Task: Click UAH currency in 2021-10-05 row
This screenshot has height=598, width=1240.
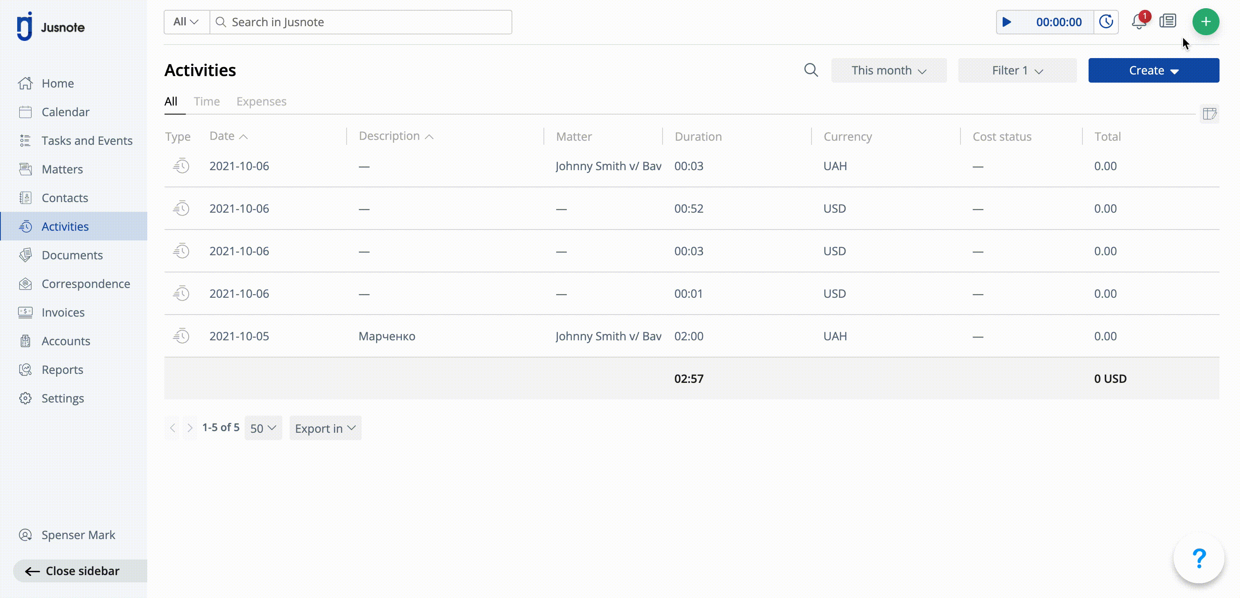Action: (x=835, y=336)
